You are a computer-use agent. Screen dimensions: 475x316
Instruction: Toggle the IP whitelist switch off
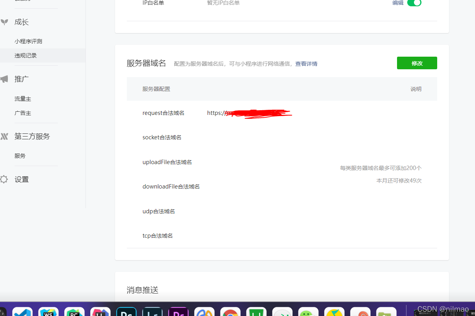pos(416,3)
